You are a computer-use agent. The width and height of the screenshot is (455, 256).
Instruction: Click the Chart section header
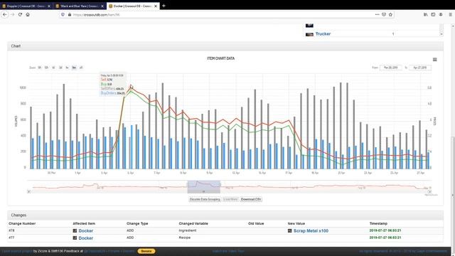(x=225, y=46)
